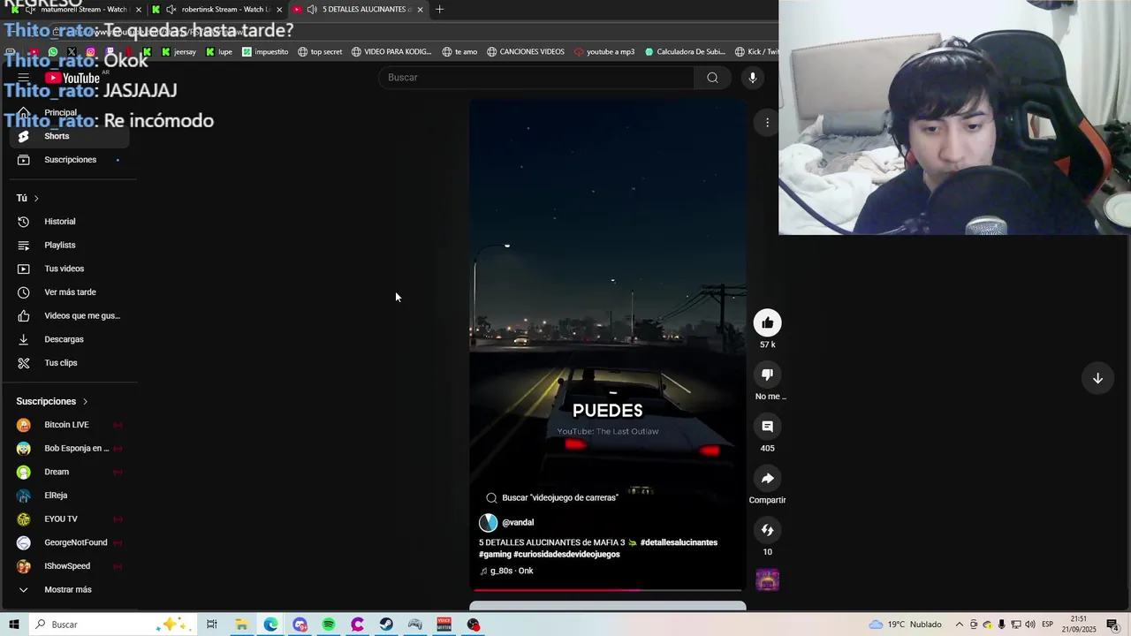Search by voice microphone icon
This screenshot has width=1131, height=636.
[752, 78]
